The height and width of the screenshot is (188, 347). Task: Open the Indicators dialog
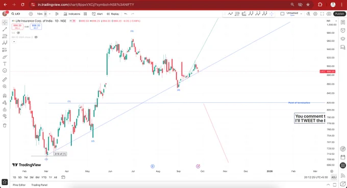pos(72,14)
